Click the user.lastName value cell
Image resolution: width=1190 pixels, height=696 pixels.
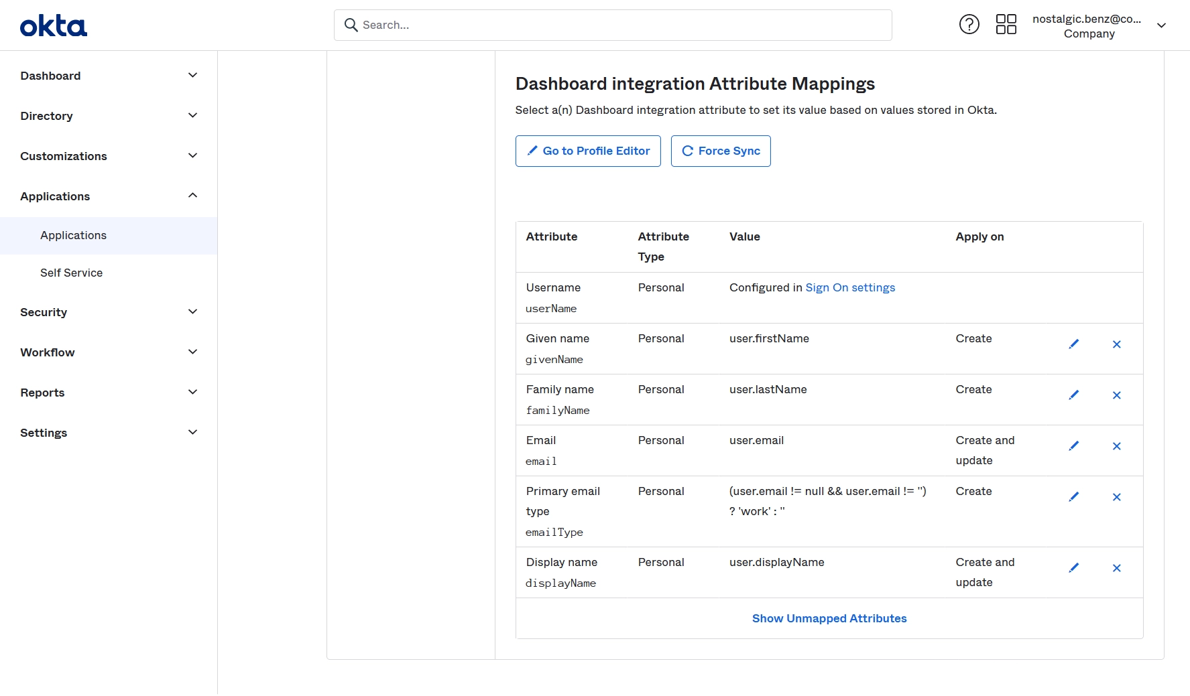tap(768, 389)
